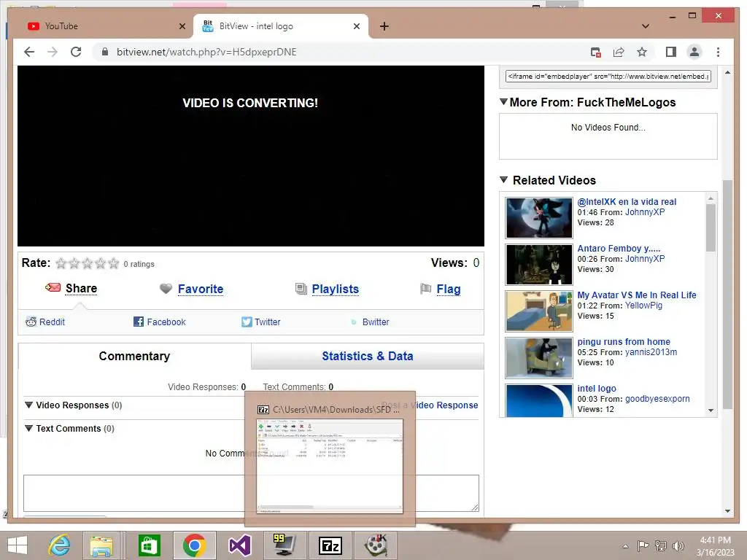Collapse the Video Responses section
This screenshot has width=747, height=560.
[x=28, y=405]
